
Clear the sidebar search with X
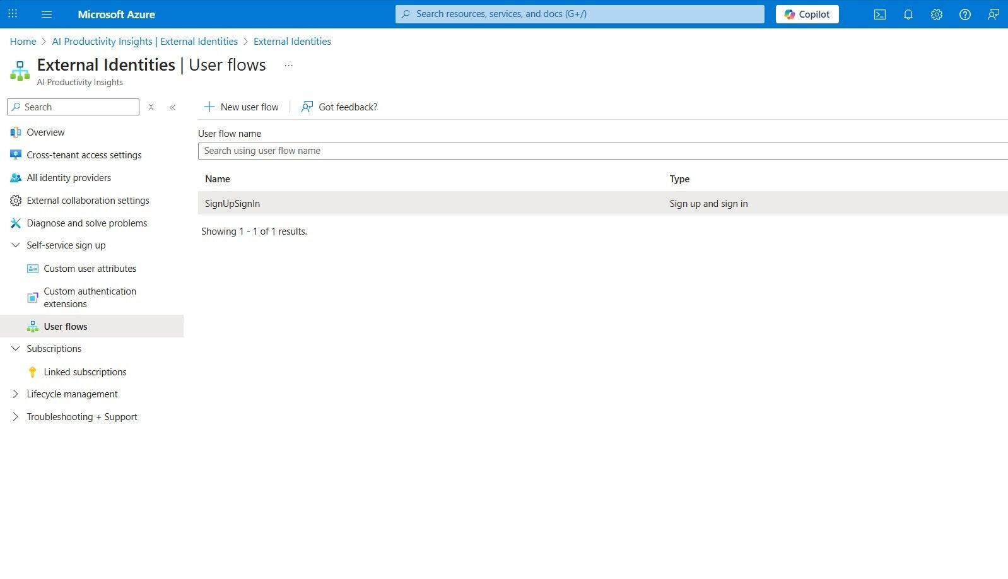tap(151, 107)
